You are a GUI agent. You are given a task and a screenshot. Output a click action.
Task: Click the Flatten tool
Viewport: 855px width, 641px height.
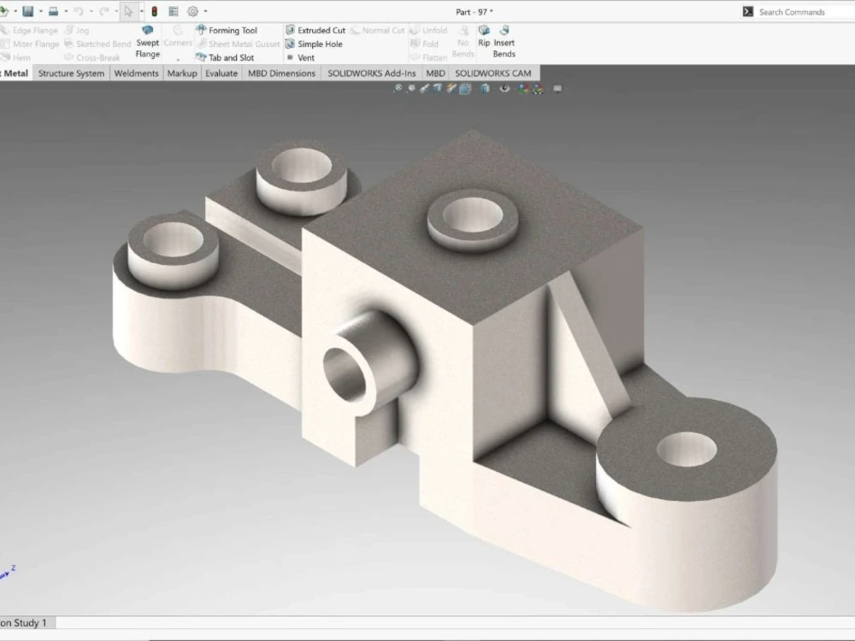(x=428, y=57)
